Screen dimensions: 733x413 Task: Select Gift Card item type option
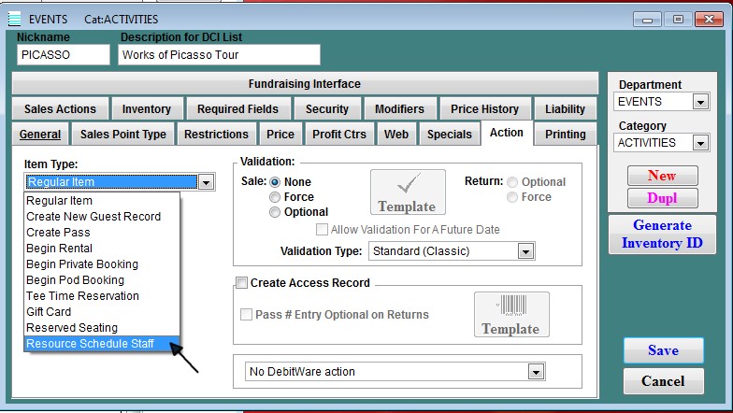tap(49, 312)
